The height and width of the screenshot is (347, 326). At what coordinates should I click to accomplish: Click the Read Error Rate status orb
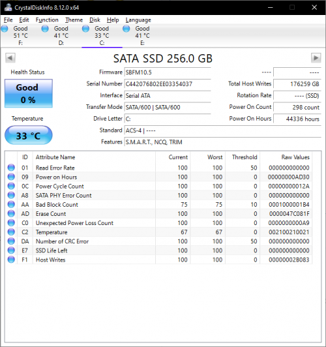(11, 168)
